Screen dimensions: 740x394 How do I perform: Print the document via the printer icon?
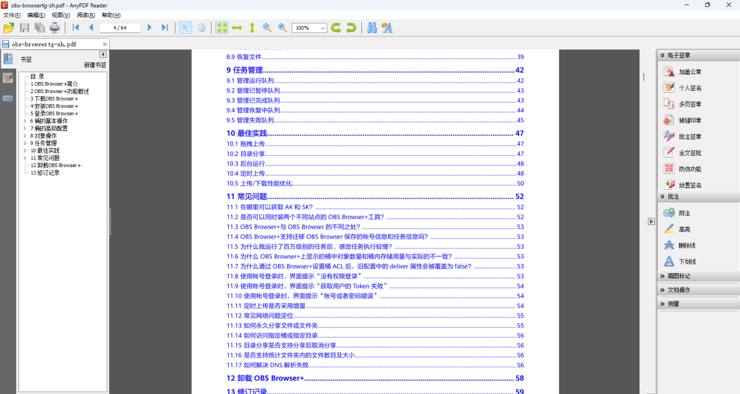[54, 27]
